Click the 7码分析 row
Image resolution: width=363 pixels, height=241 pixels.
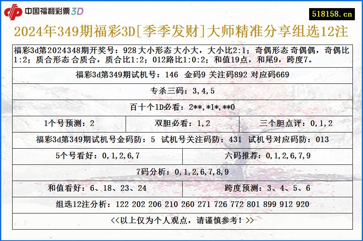(x=181, y=170)
